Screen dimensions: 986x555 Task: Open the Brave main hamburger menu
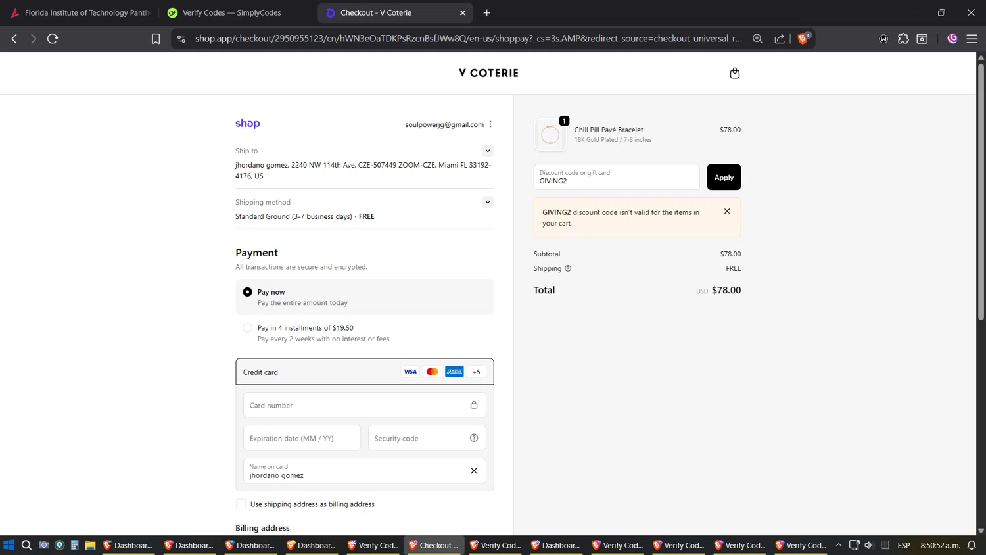pos(972,39)
